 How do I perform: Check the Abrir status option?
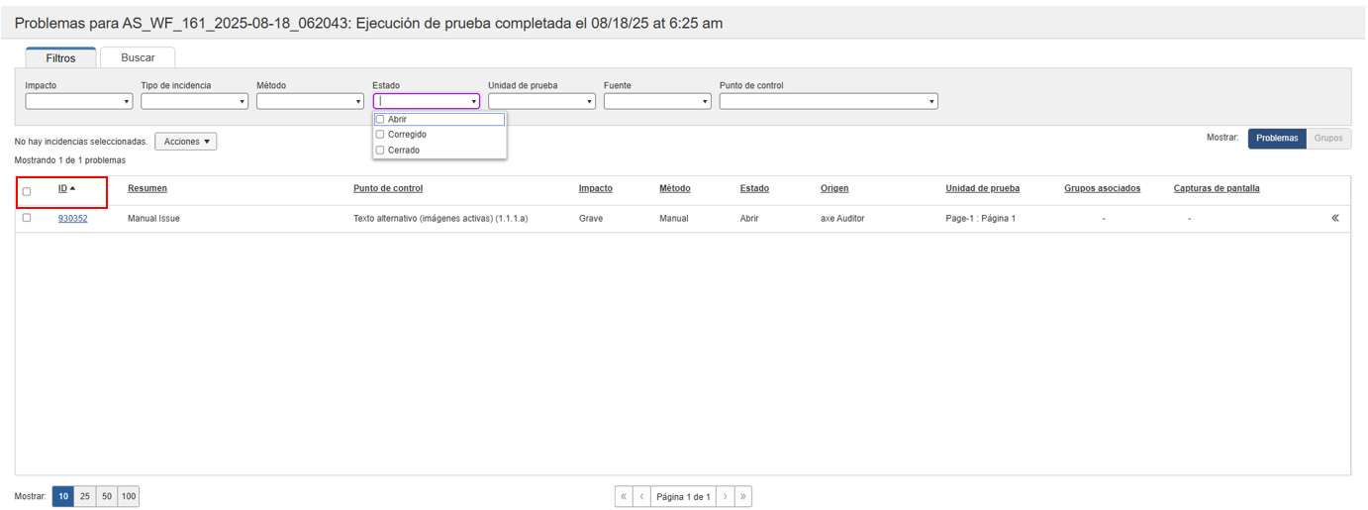tap(380, 120)
